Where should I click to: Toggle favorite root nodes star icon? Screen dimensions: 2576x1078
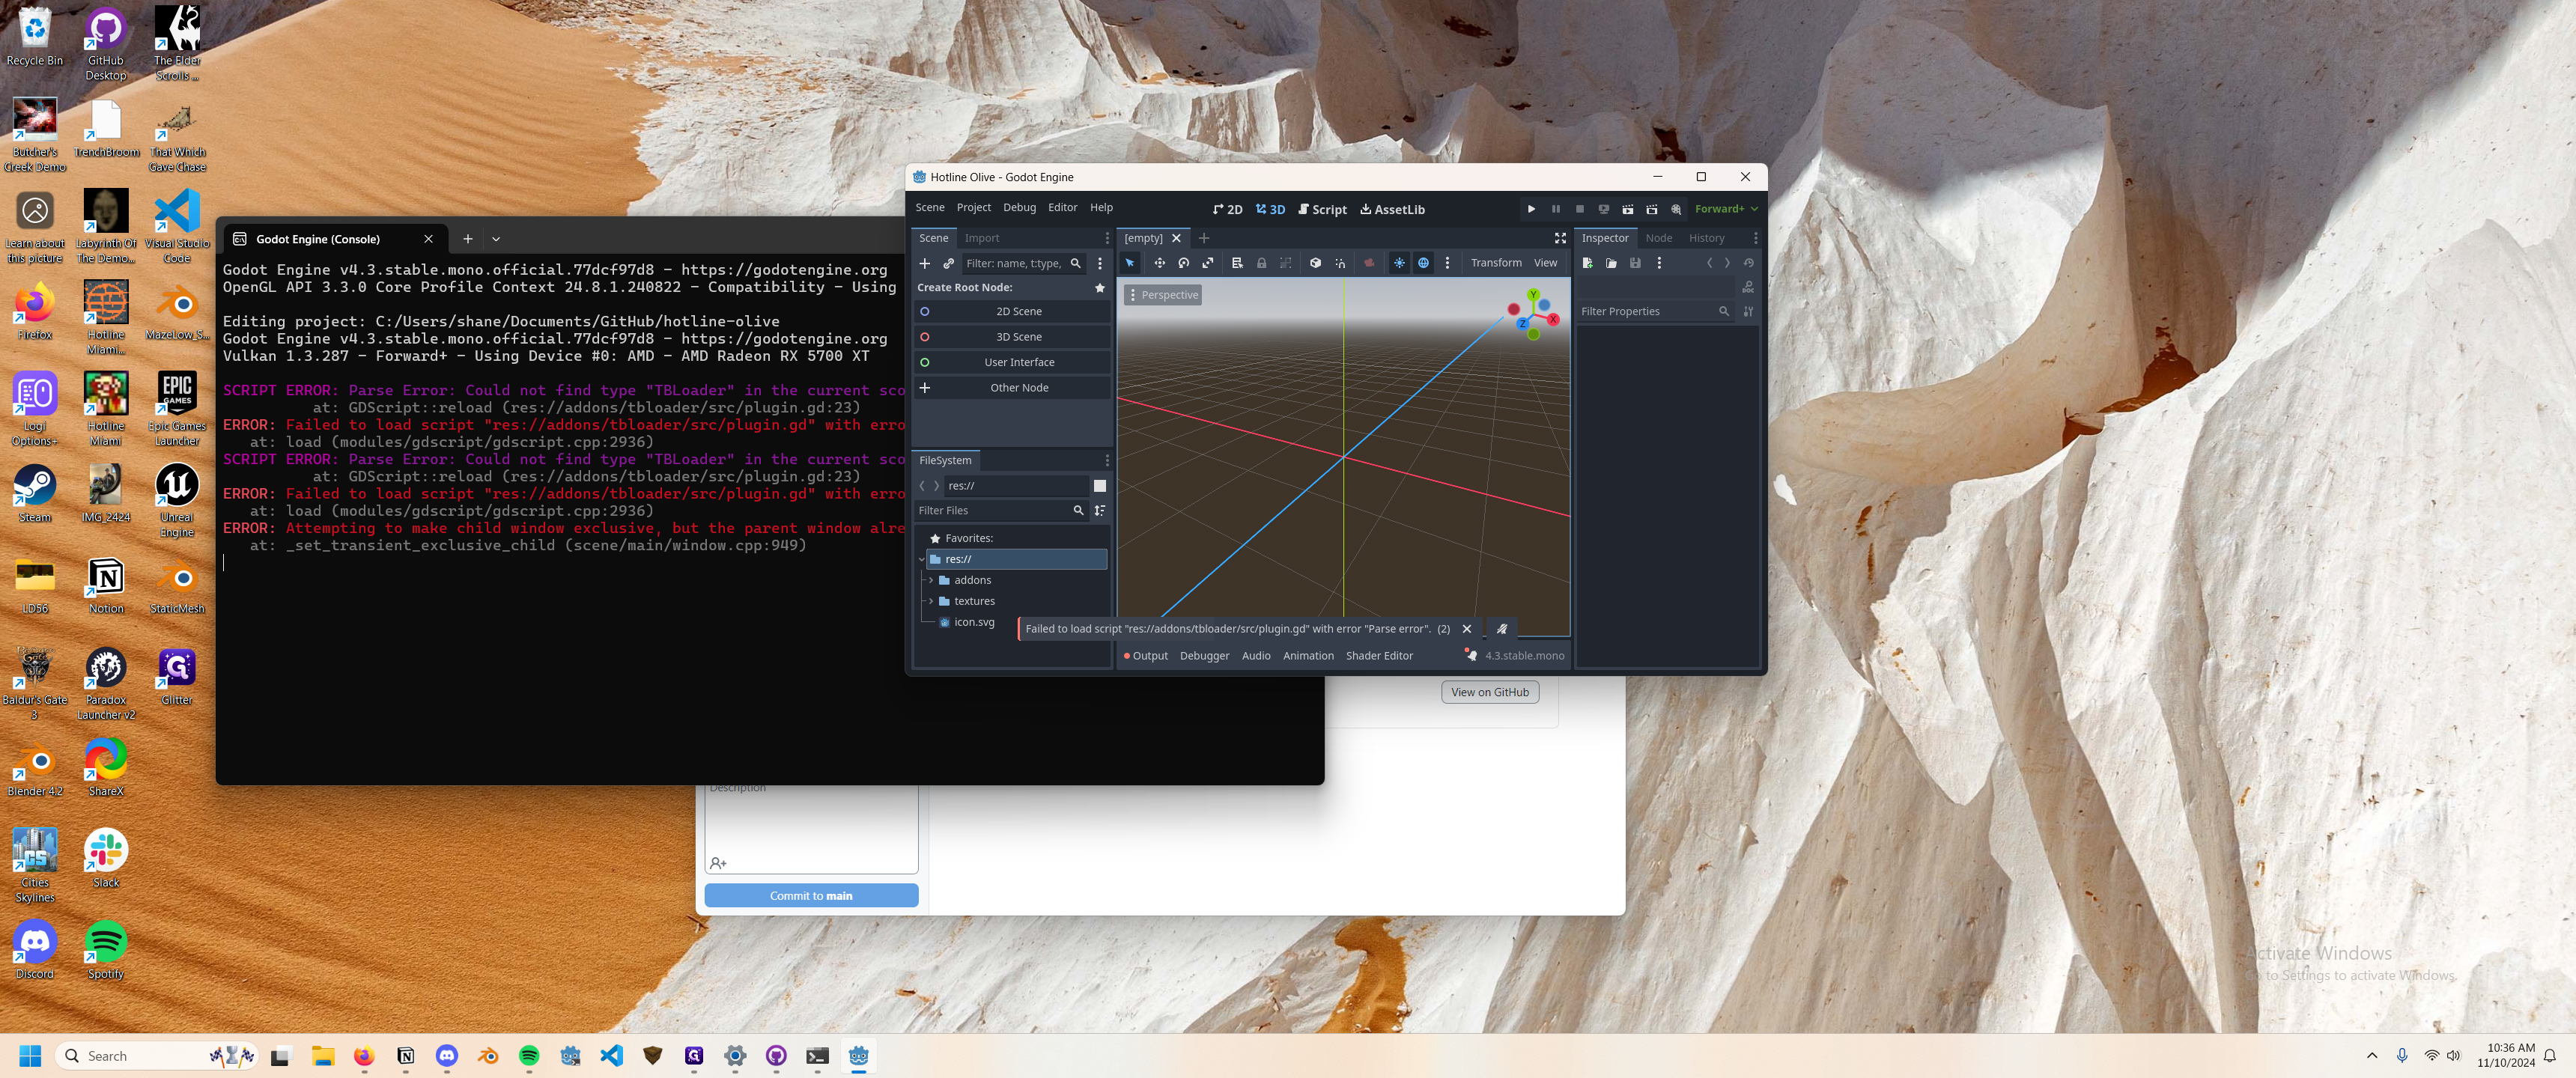click(1100, 288)
